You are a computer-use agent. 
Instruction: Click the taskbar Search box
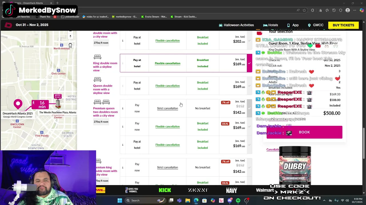[x=146, y=200]
